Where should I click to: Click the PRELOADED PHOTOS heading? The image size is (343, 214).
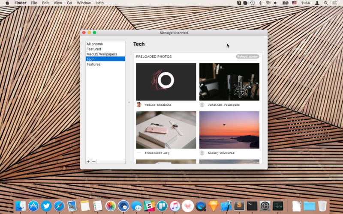tap(154, 56)
